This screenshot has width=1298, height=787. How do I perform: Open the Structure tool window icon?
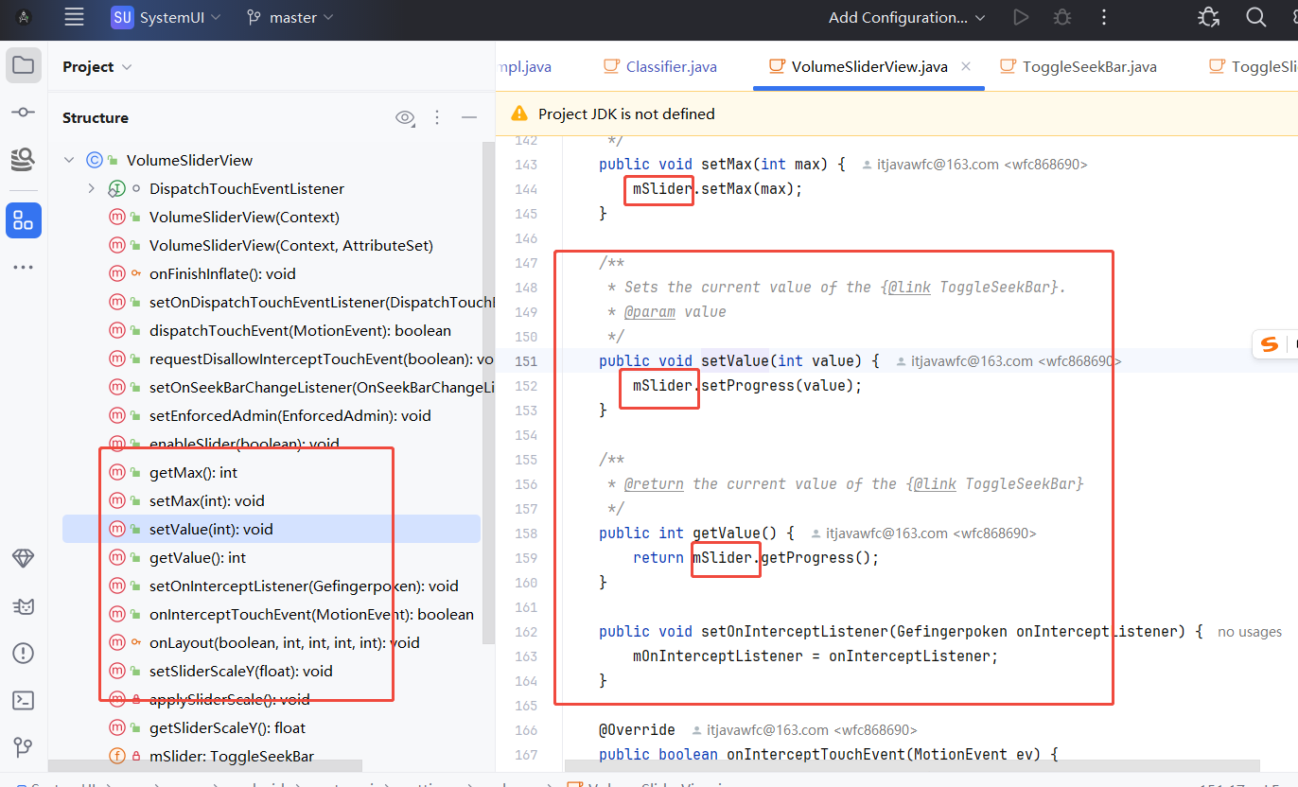click(24, 220)
